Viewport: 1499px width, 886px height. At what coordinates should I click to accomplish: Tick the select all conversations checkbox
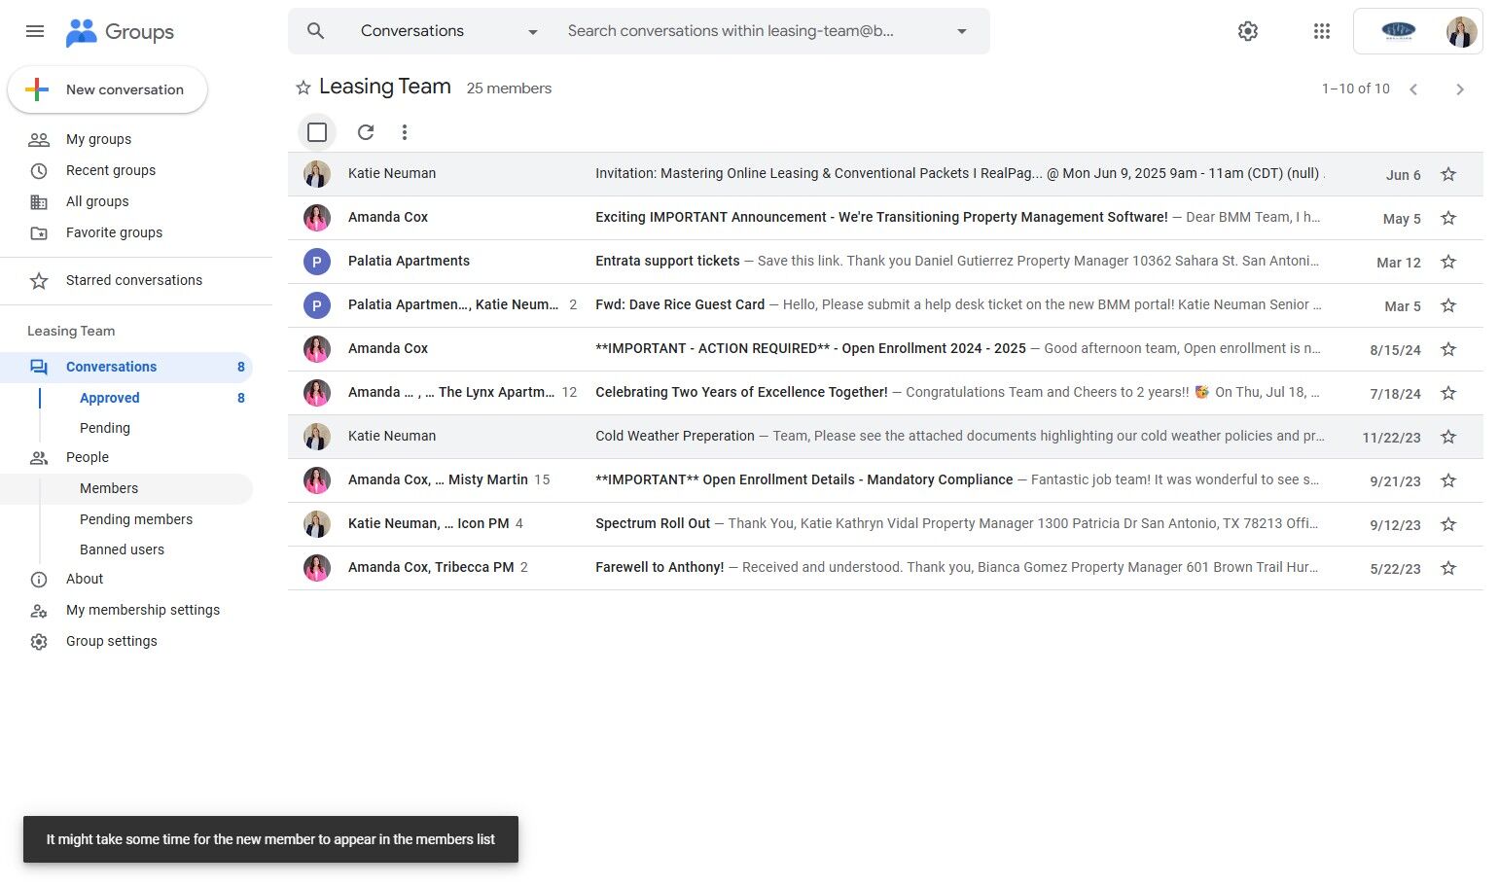coord(317,132)
